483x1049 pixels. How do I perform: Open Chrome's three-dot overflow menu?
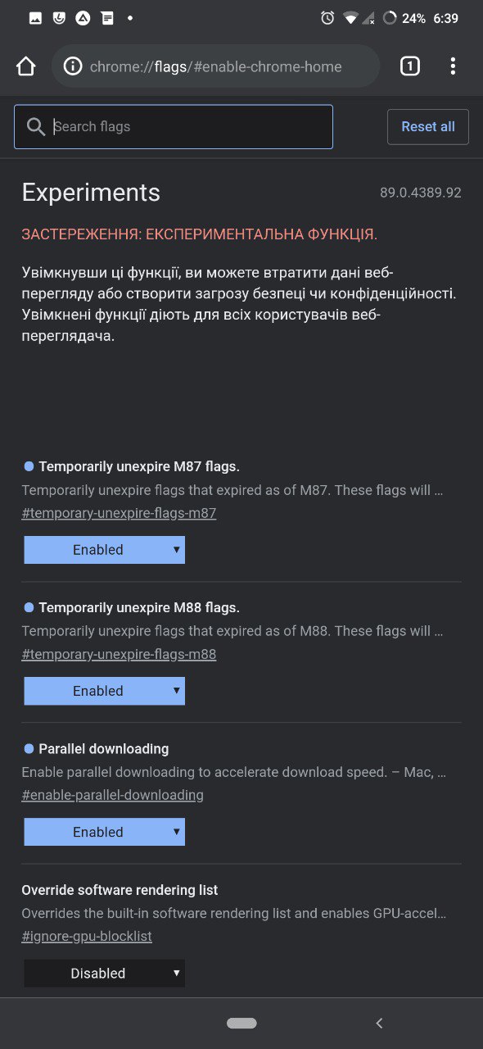(x=453, y=66)
